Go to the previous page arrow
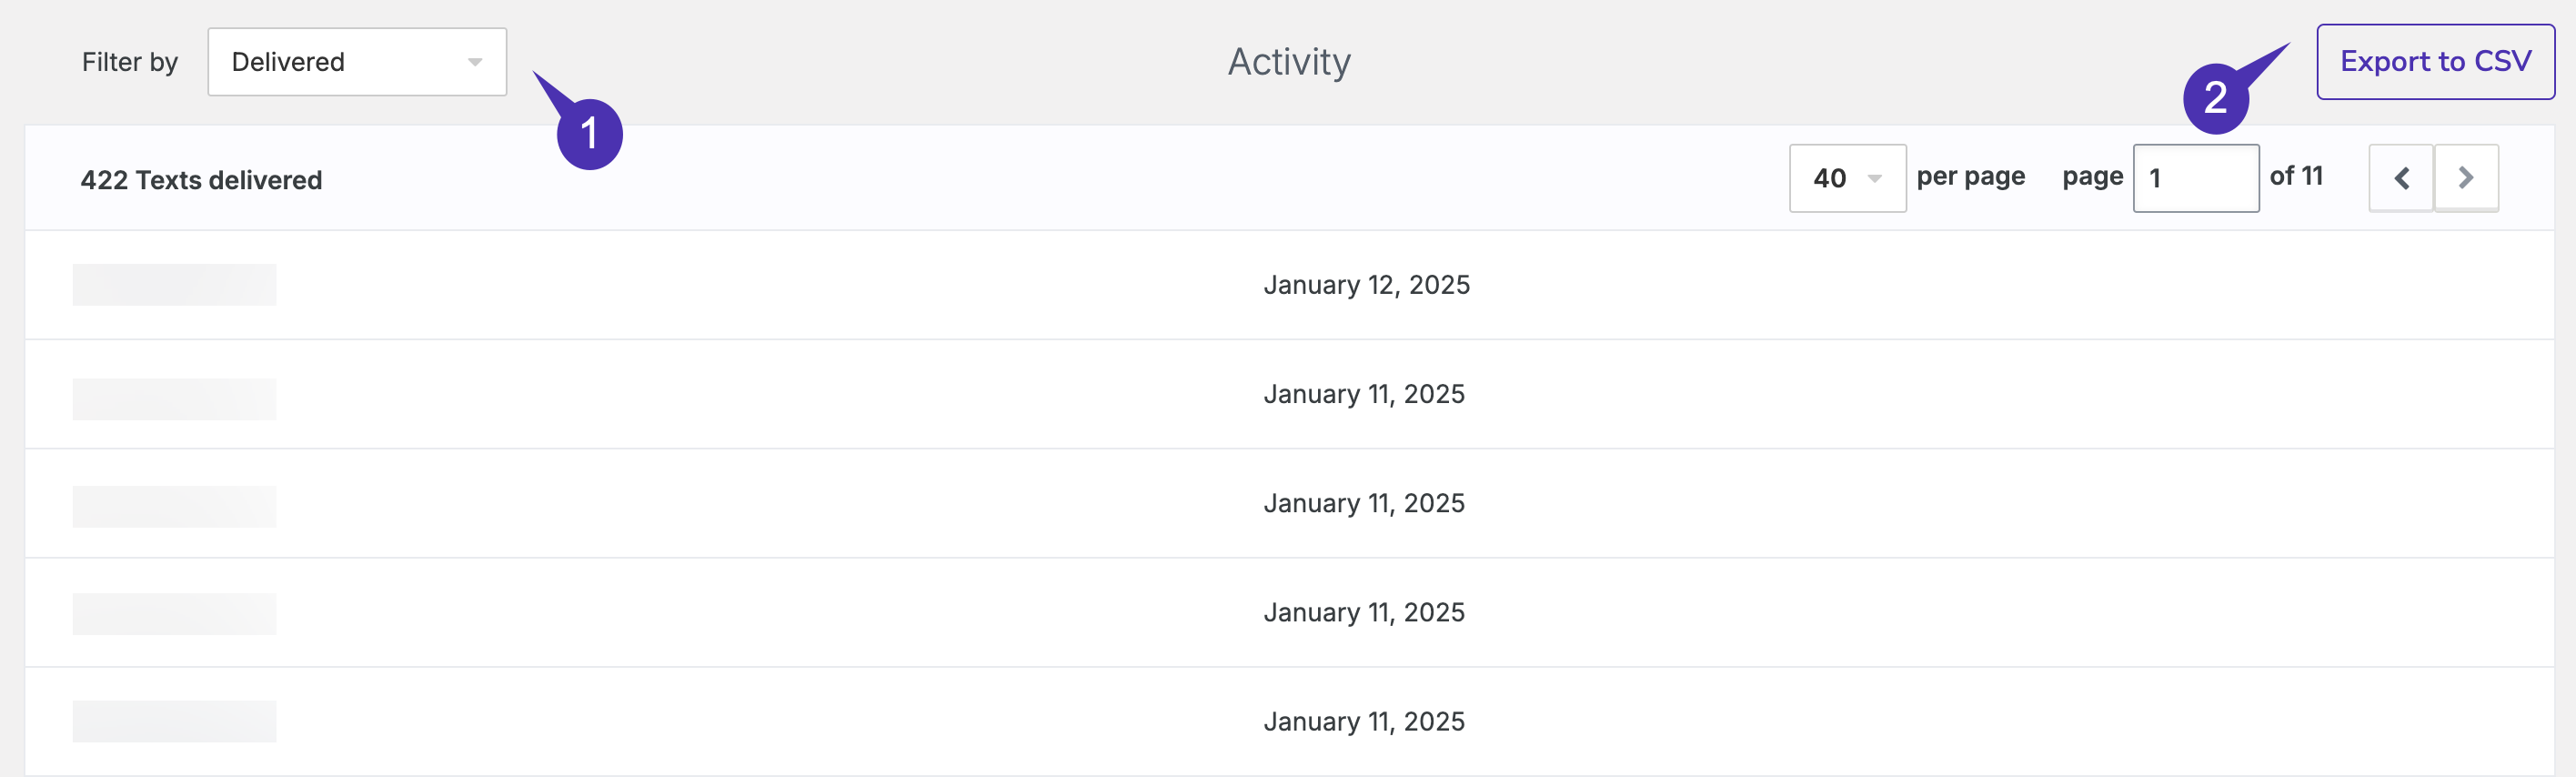Screen dimensions: 2576x777 point(2401,178)
